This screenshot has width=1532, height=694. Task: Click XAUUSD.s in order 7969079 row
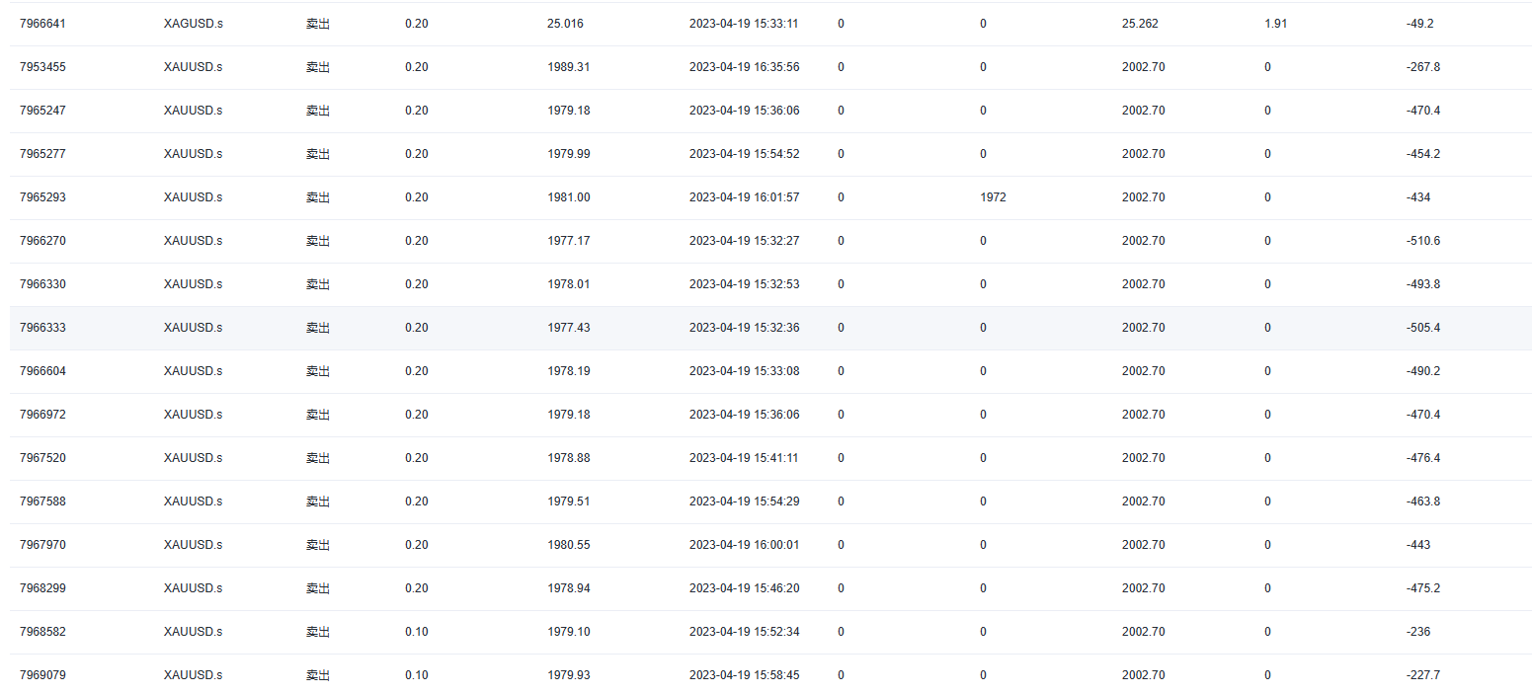click(x=194, y=675)
